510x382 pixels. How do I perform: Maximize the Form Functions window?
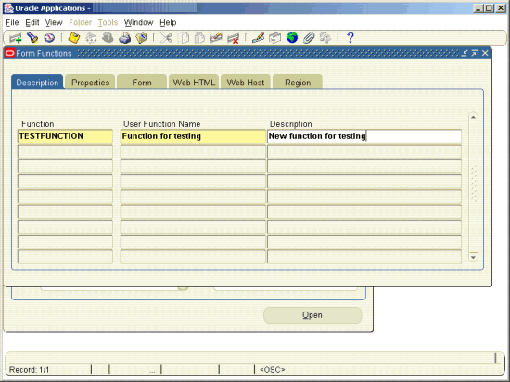coord(475,53)
